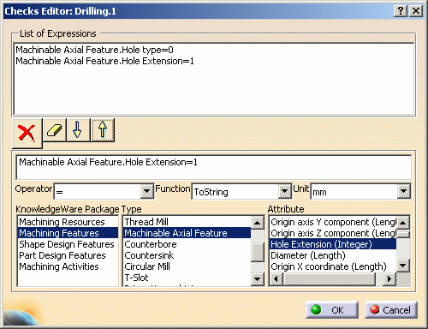Move expression up with the up arrow icon
428x329 pixels.
[x=103, y=130]
